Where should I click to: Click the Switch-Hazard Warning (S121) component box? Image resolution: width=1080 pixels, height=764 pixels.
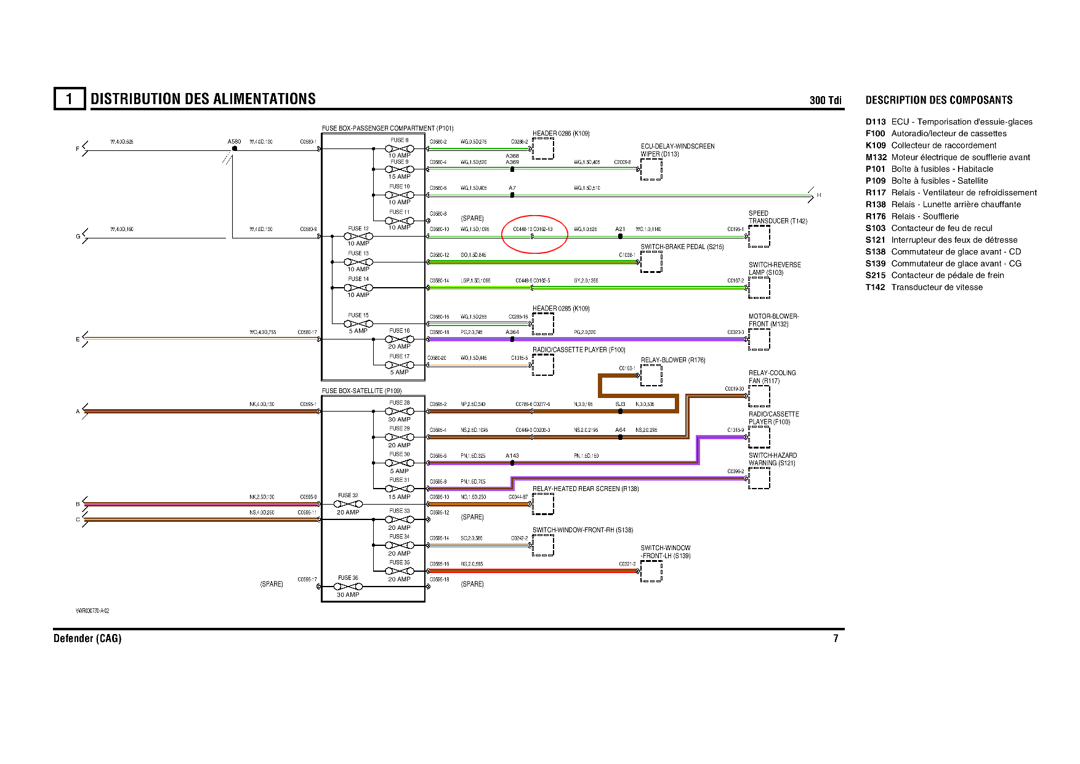click(759, 478)
